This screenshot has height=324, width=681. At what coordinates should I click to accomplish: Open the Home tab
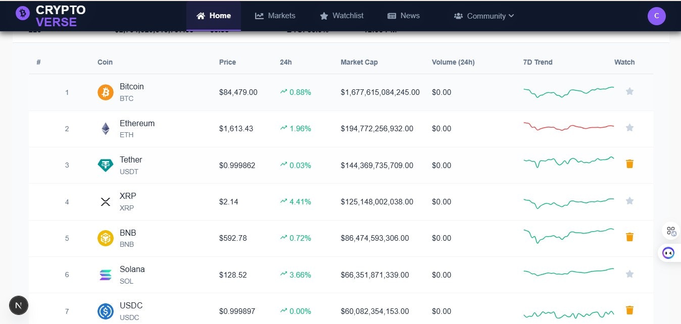point(214,16)
